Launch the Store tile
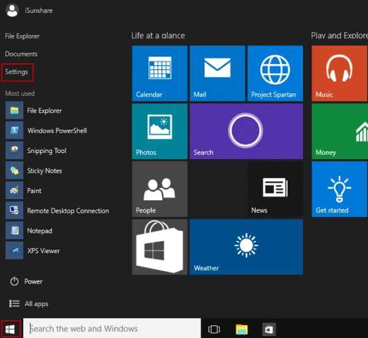The height and width of the screenshot is (338, 368). [159, 247]
